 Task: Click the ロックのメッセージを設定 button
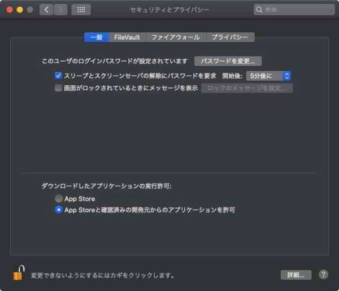click(247, 88)
